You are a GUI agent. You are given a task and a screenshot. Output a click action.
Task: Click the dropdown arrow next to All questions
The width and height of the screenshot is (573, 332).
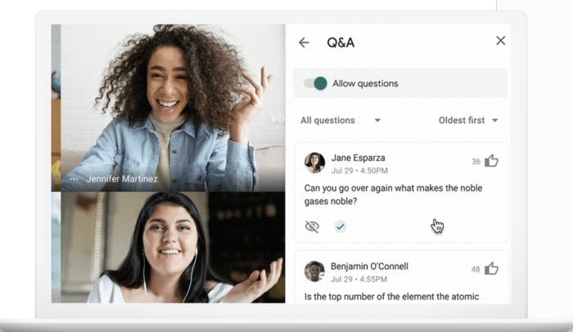click(377, 120)
